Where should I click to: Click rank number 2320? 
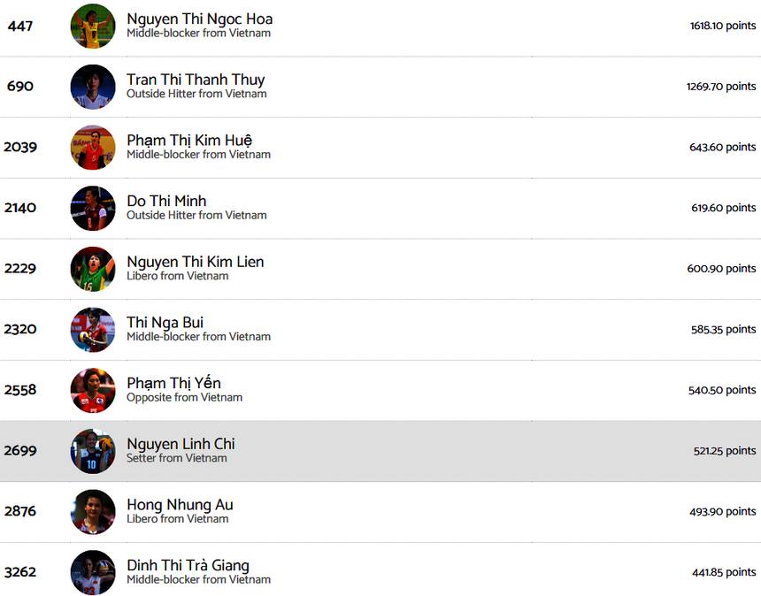(x=20, y=330)
